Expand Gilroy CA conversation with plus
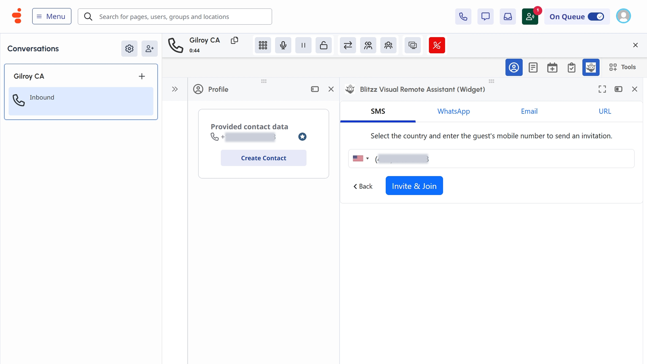 (x=142, y=76)
